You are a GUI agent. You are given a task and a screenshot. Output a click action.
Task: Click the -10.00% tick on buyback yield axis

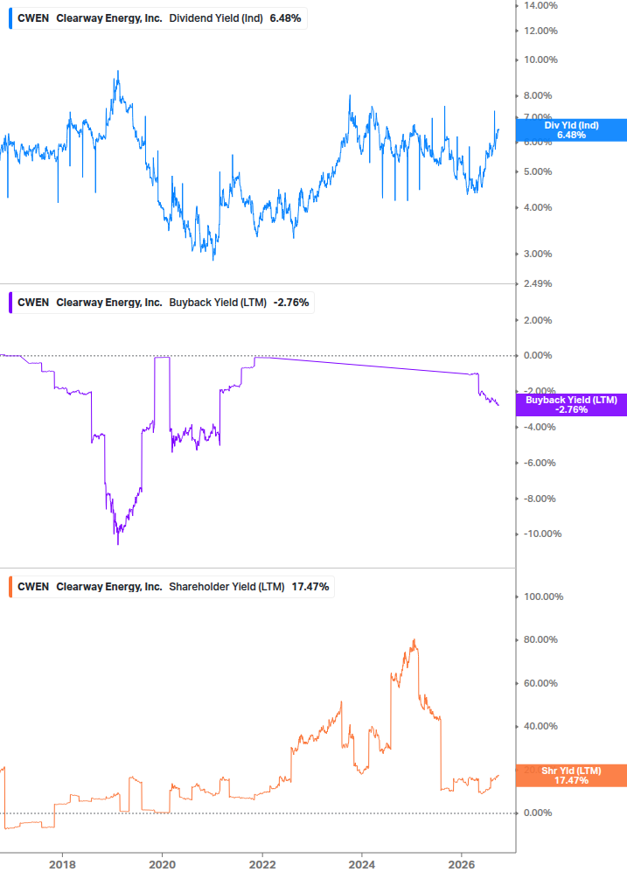[x=542, y=534]
